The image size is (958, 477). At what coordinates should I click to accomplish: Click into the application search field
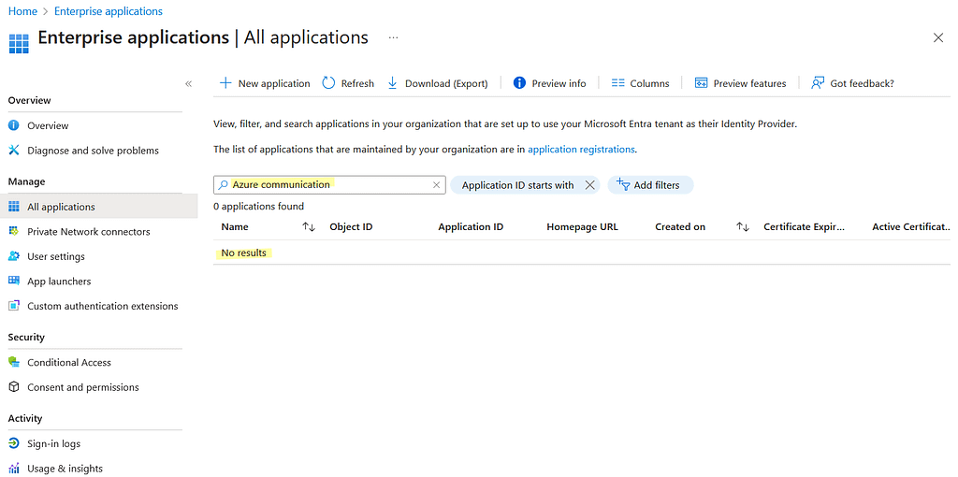(327, 185)
